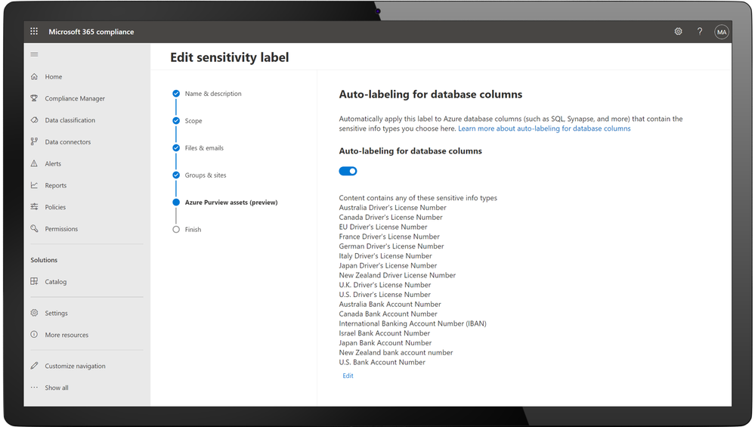Go to Home in sidebar

click(x=54, y=76)
